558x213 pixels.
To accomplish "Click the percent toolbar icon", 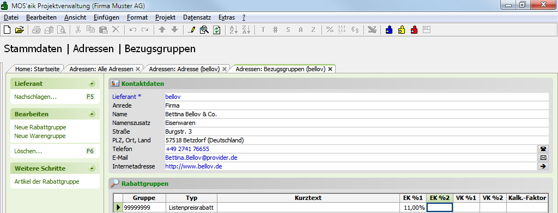I will 330,30.
